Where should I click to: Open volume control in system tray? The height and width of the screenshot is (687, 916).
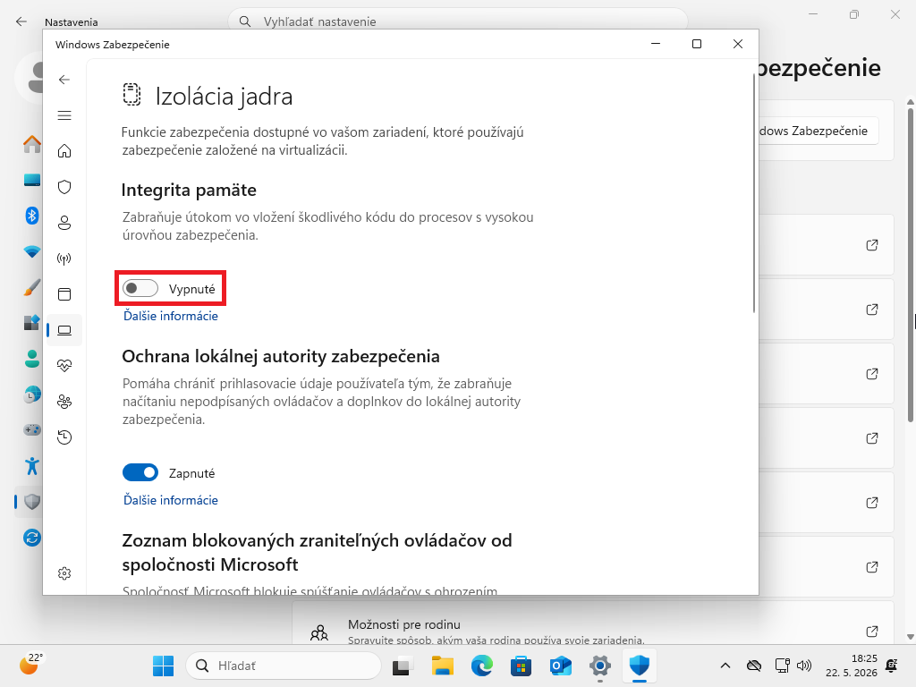pyautogui.click(x=804, y=666)
